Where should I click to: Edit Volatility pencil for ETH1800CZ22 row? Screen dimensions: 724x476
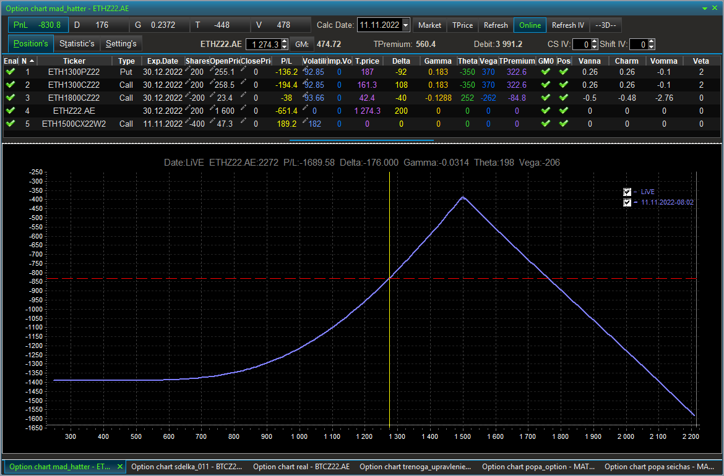[x=305, y=95]
